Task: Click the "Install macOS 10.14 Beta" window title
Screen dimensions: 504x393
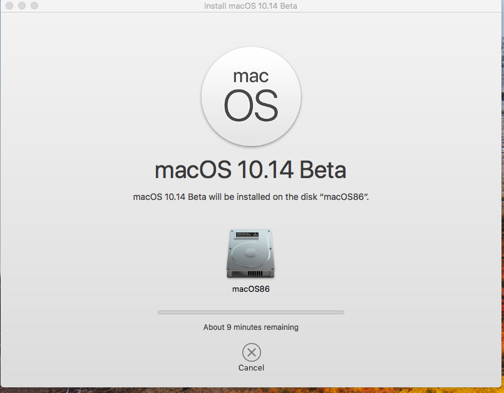Action: [x=250, y=6]
